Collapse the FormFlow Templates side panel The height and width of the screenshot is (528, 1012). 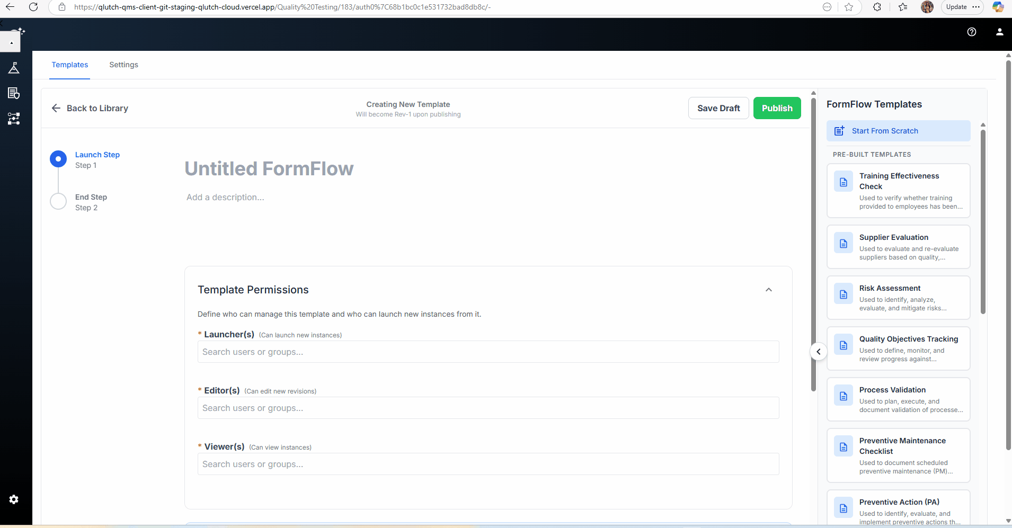tap(818, 352)
